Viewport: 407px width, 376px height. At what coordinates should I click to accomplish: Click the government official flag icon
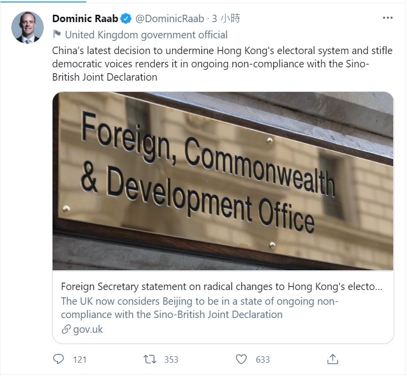tap(57, 34)
